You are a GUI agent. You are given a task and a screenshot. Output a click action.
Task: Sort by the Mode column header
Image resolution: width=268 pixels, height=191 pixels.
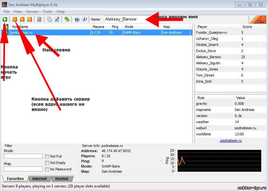click(142, 27)
